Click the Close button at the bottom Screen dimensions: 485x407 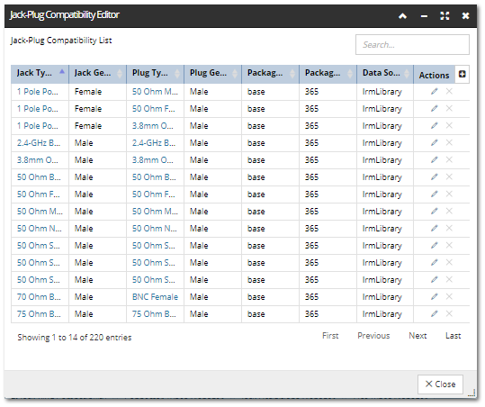[440, 384]
